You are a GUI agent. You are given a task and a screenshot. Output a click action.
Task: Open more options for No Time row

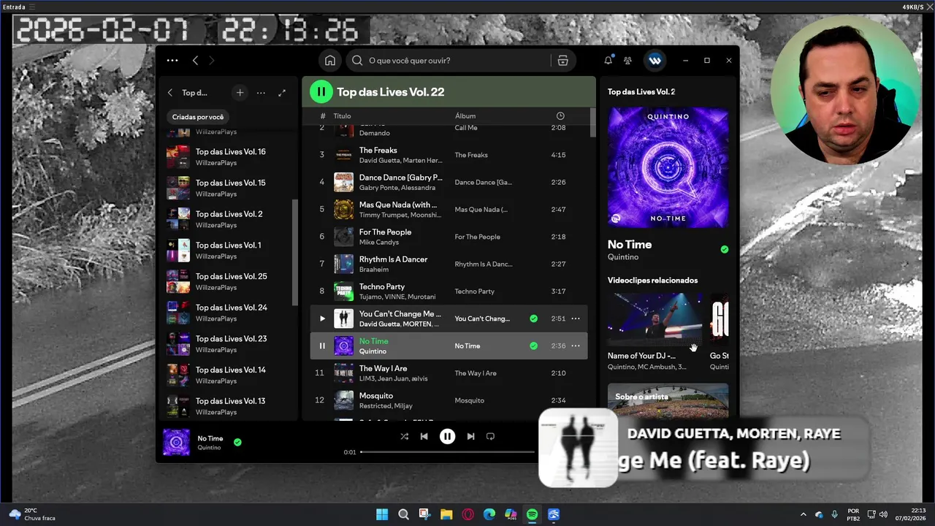point(576,346)
